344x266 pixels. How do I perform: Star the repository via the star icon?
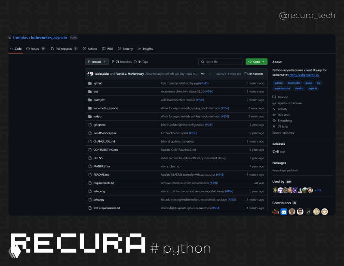coord(274,115)
